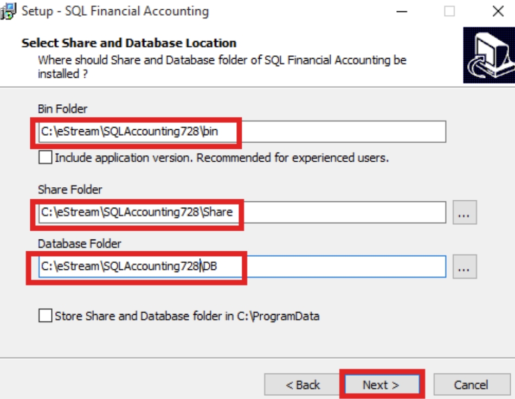Click the setup installer icon in title bar
Viewport: 515px width, 399px height.
[9, 10]
